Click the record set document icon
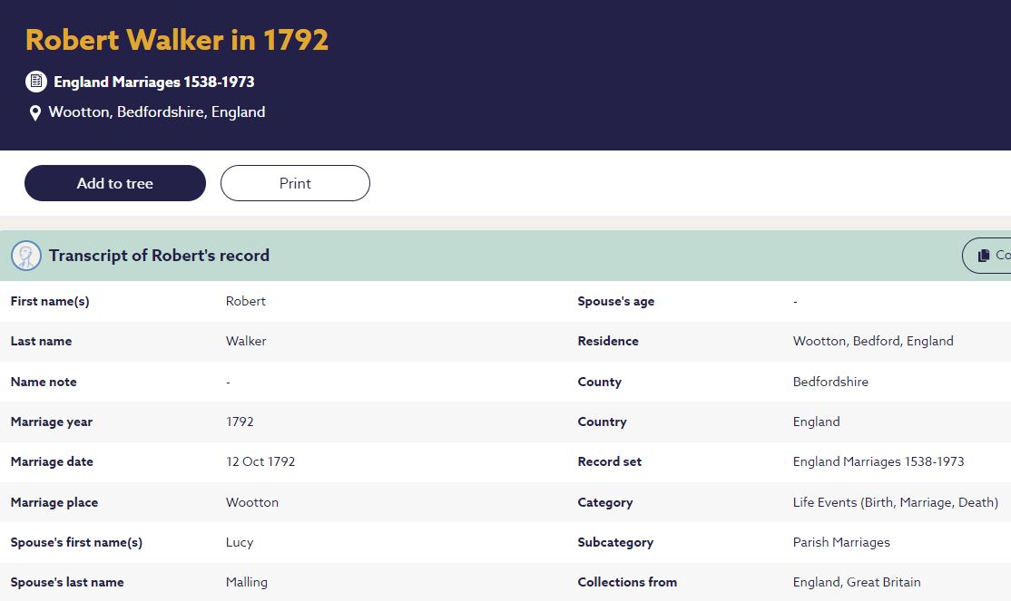 coord(35,82)
